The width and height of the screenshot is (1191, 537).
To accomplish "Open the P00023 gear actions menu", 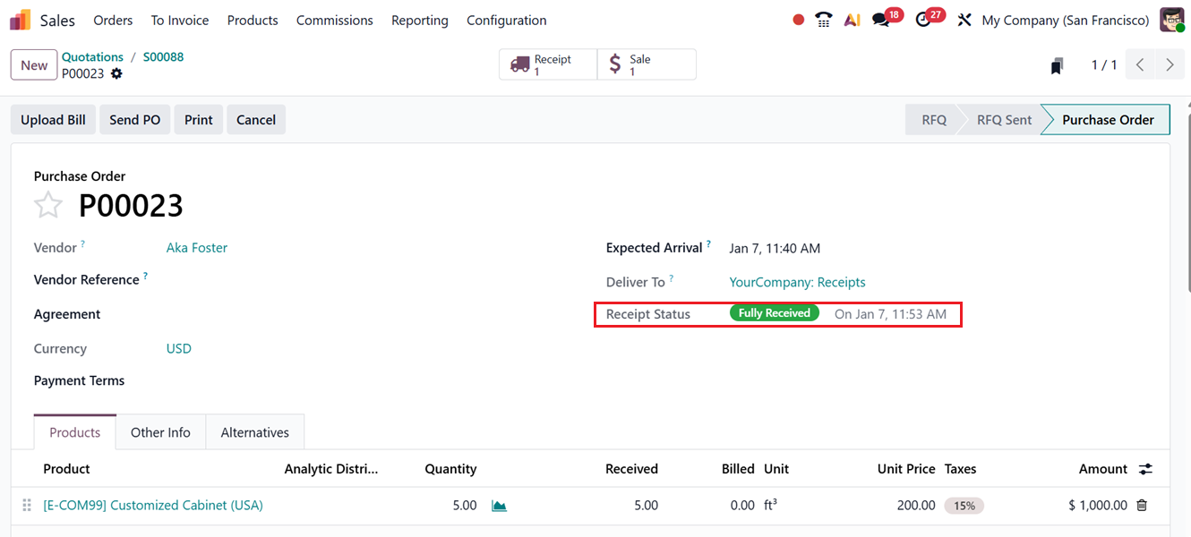I will [x=116, y=73].
